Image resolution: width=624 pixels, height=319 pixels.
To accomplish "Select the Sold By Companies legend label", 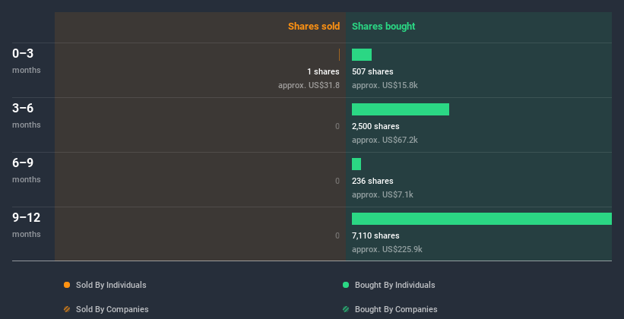I will 112,309.
